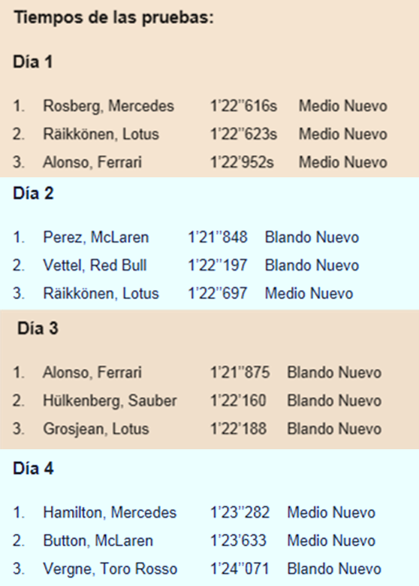Image resolution: width=419 pixels, height=586 pixels.
Task: Click 'Perez, McLaren' entry
Action: (x=96, y=237)
